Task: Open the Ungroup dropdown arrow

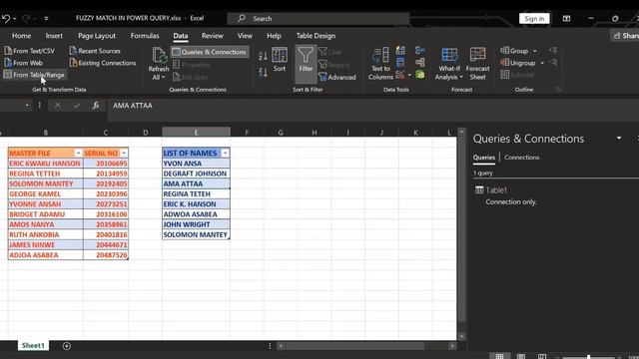Action: [x=542, y=63]
